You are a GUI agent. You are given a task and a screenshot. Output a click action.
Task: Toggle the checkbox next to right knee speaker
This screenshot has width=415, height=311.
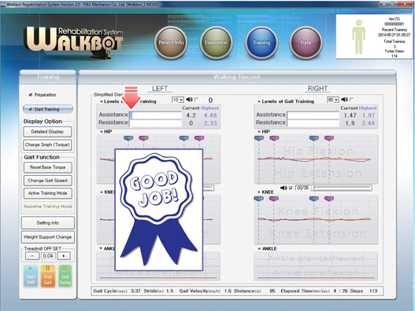point(291,188)
